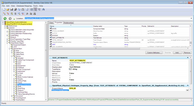
Task: Sort by the Display Label column header
Action: pyautogui.click(x=108, y=26)
